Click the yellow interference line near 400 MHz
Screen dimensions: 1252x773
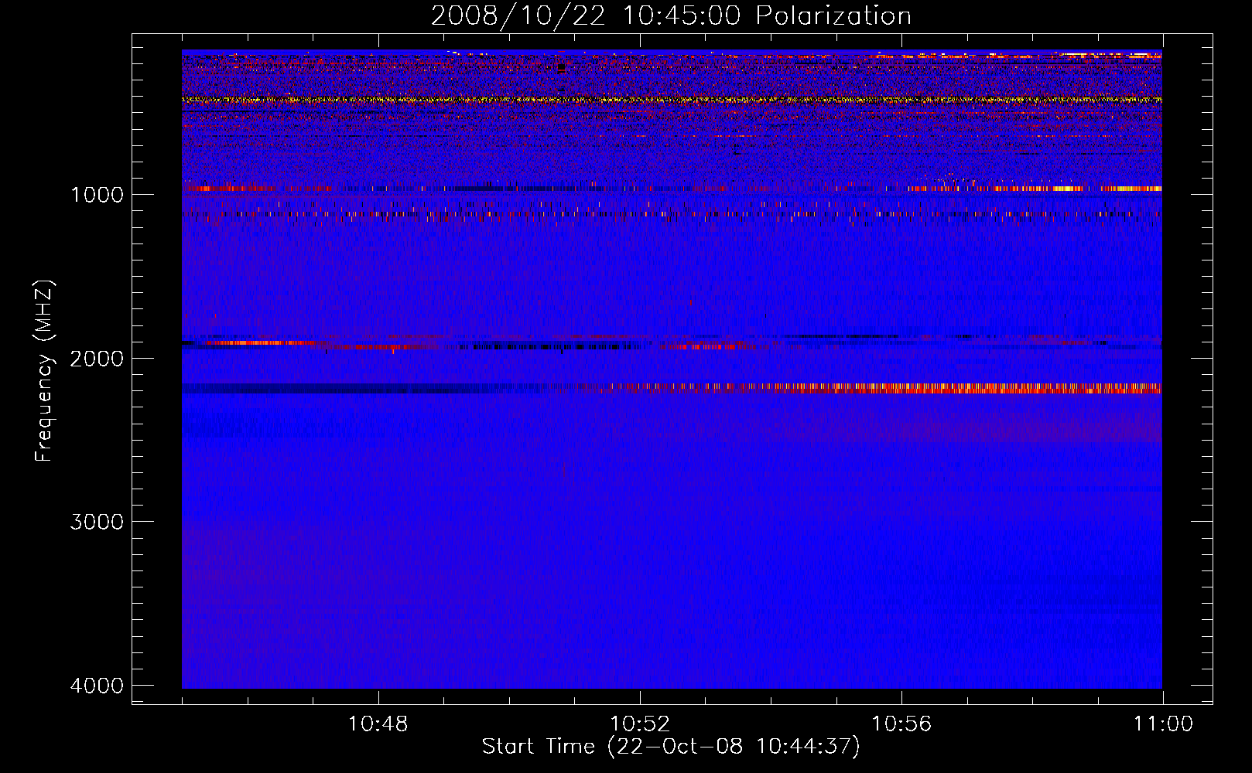pyautogui.click(x=672, y=100)
